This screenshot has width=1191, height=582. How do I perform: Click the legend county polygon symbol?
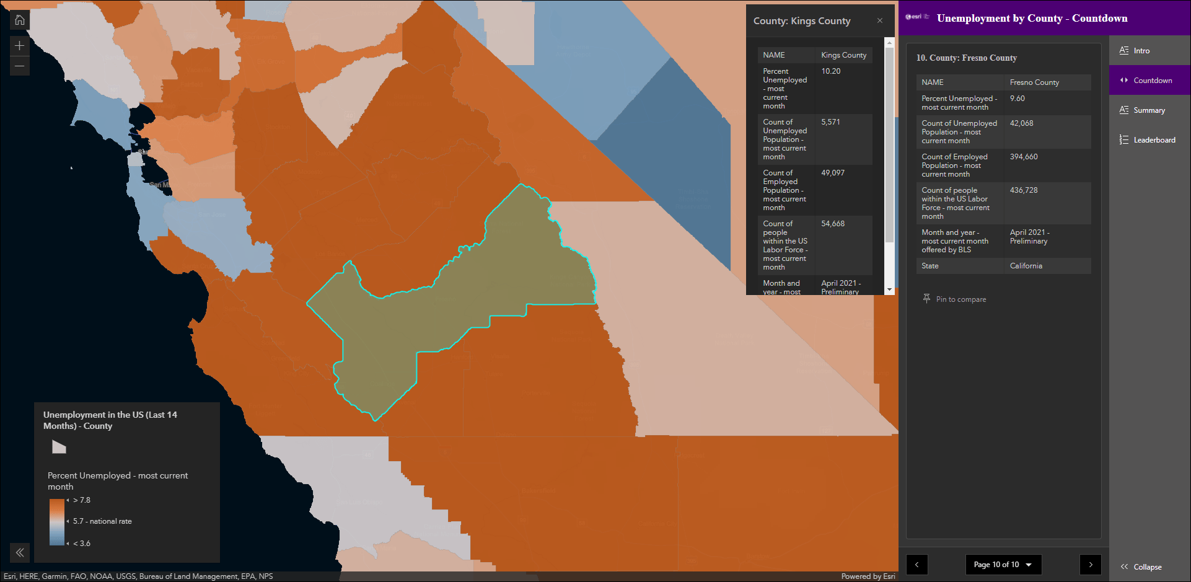click(x=59, y=447)
